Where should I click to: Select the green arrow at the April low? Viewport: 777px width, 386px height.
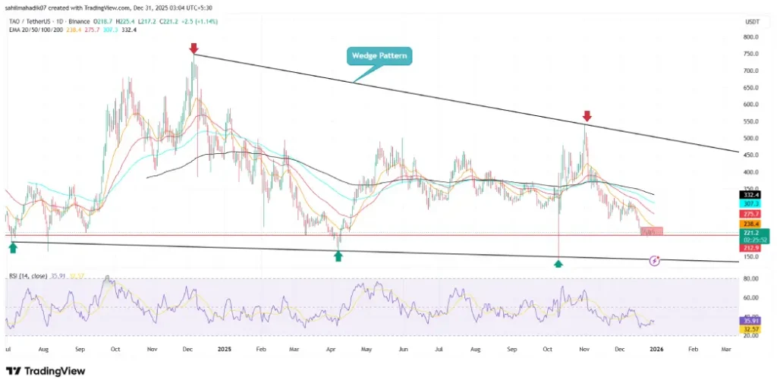[338, 256]
